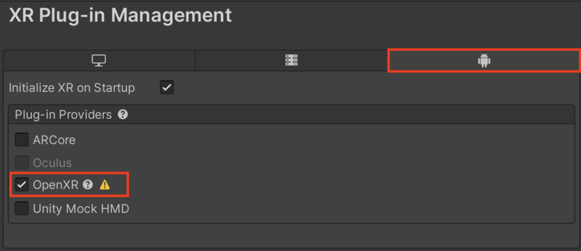This screenshot has width=581, height=251.
Task: Click the OpenXR label text
Action: (x=55, y=185)
